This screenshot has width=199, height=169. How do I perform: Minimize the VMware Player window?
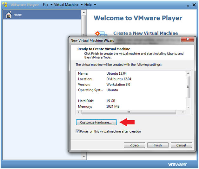188,6
